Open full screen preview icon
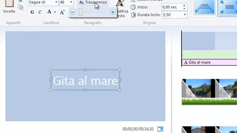This screenshot has height=133, width=237. (160, 129)
